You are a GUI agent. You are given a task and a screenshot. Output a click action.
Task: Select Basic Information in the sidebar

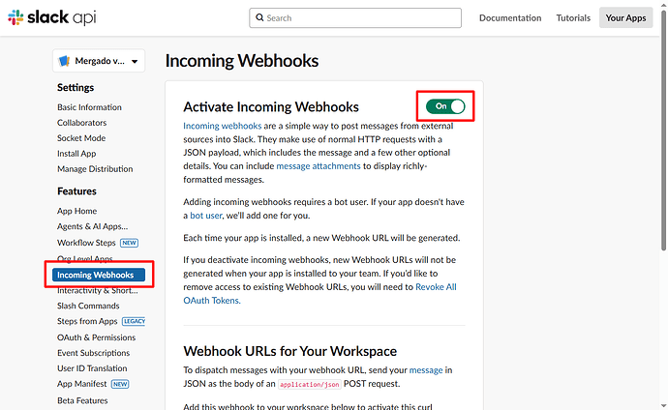89,107
